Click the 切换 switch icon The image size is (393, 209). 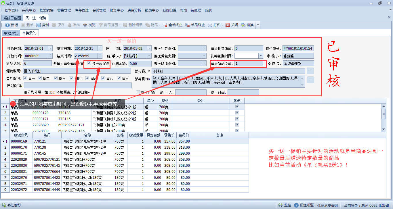243,25
